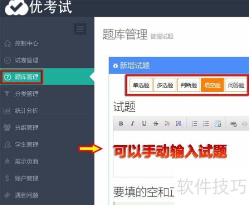This screenshot has height=205, width=249.
Task: Click the ticket icon beside 遇到问题
Action: click(x=7, y=195)
